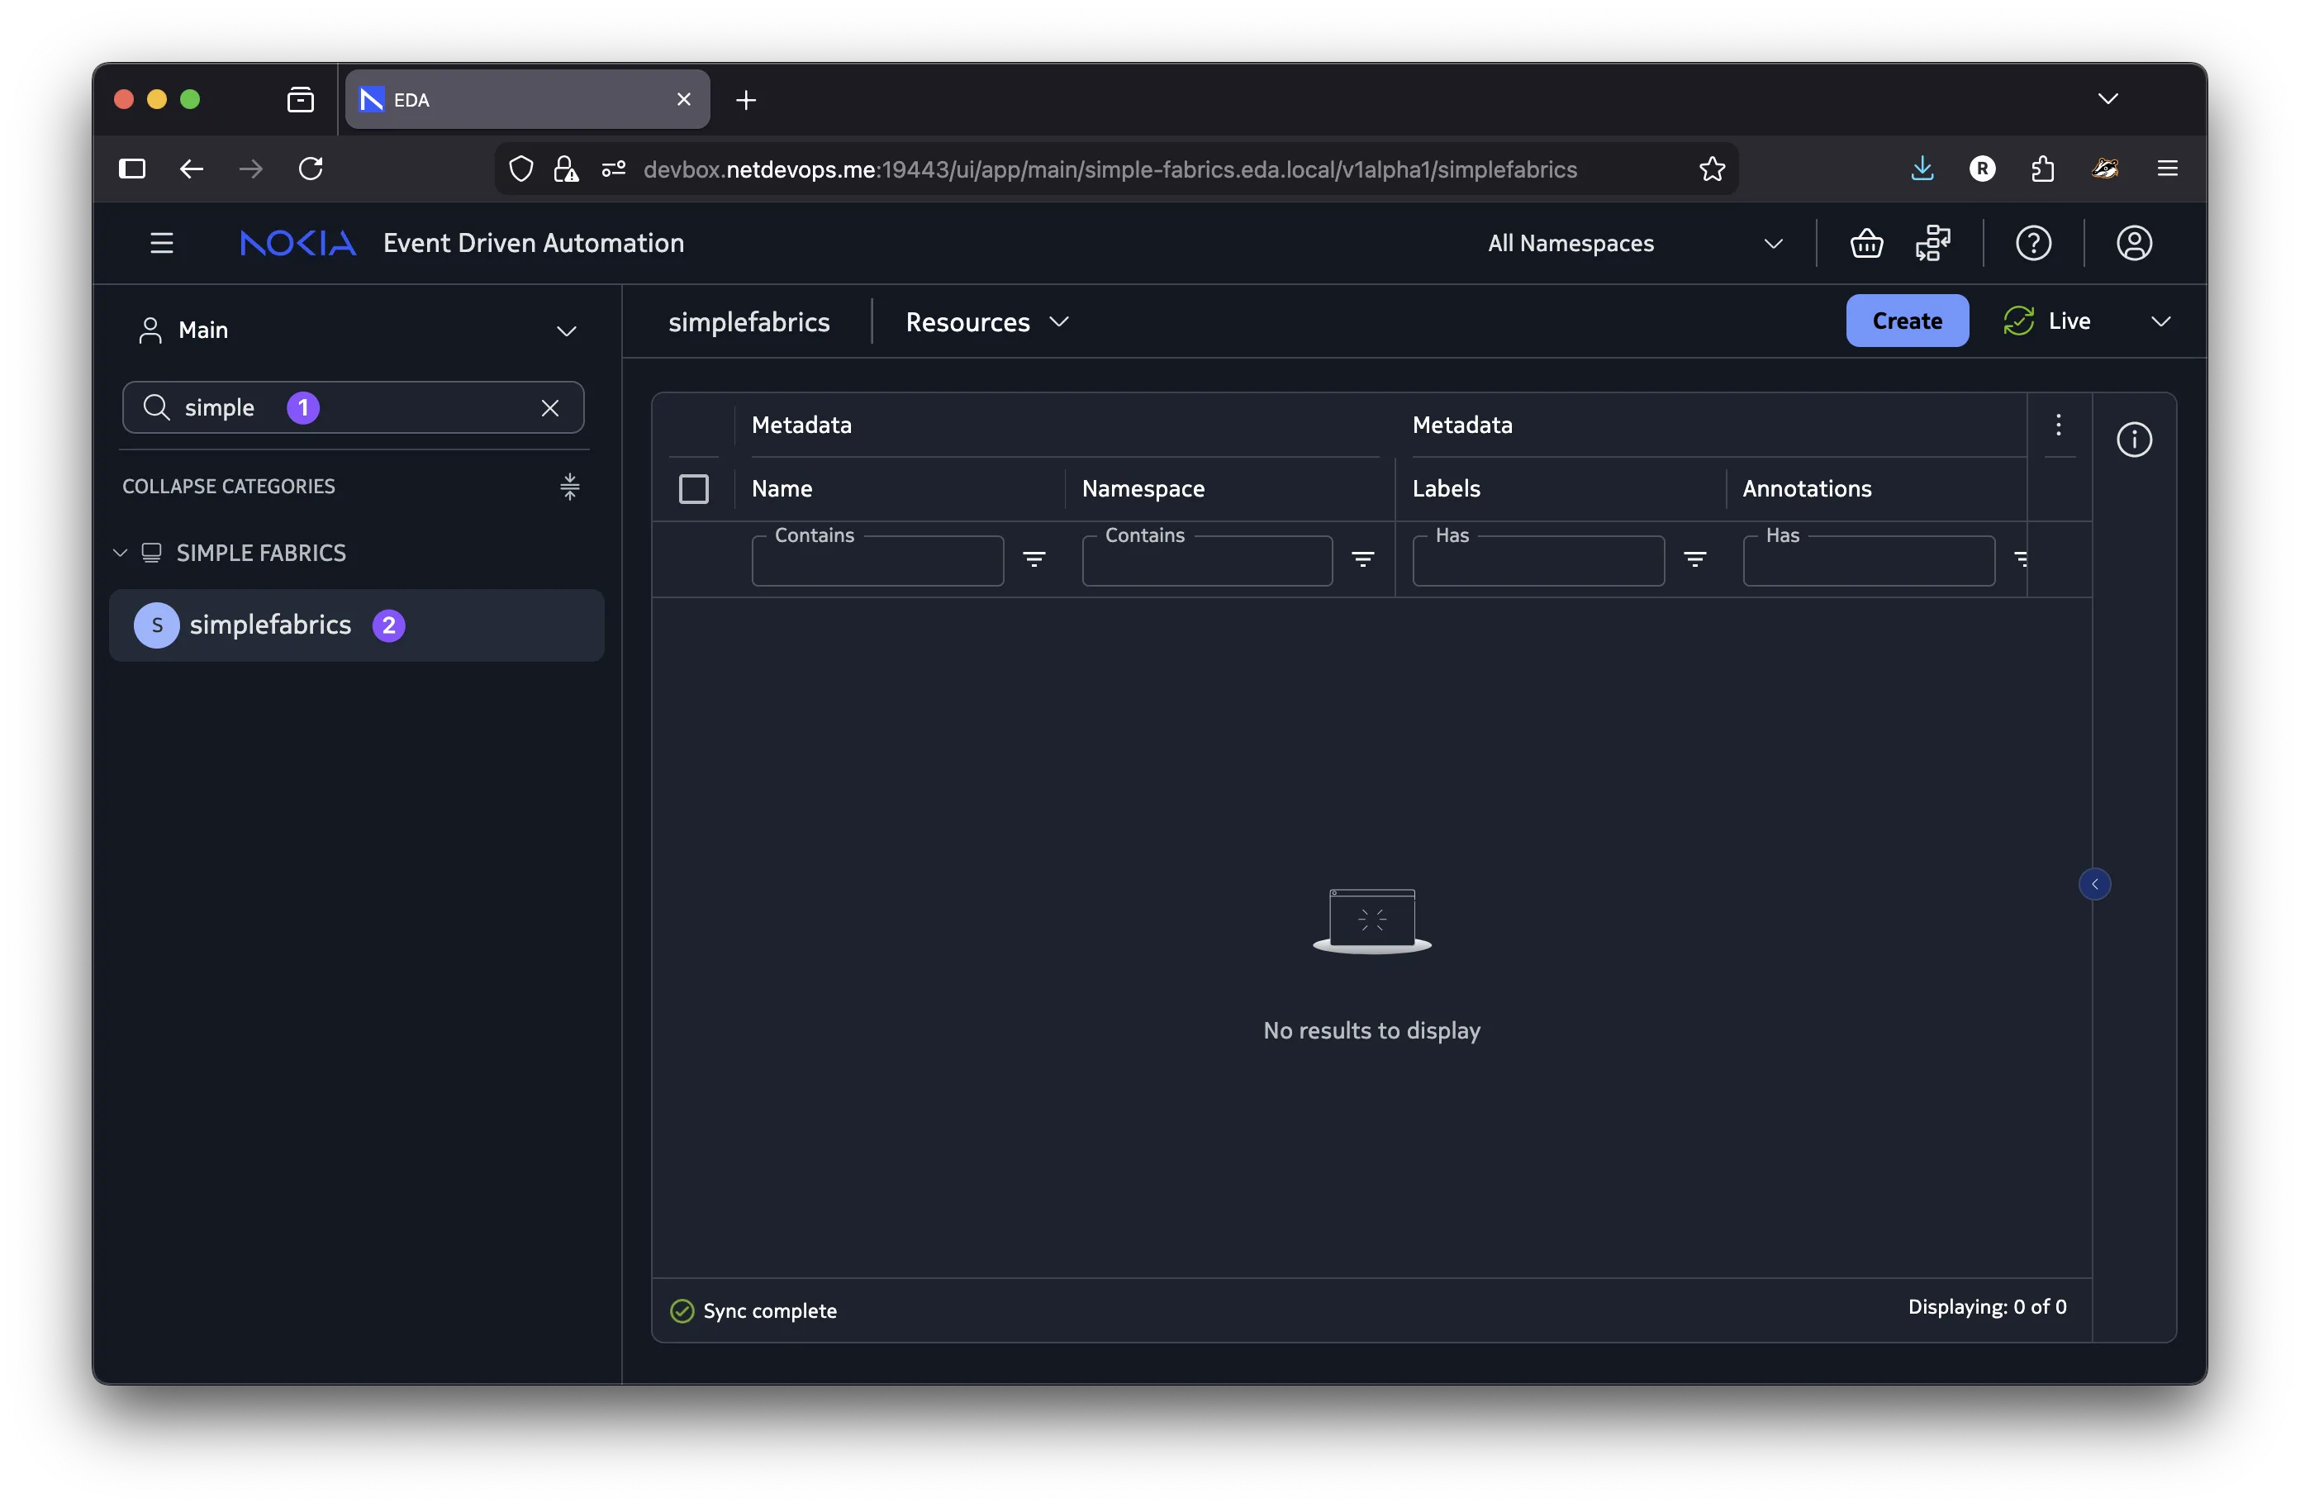
Task: Open the help question mark icon
Action: [x=2033, y=243]
